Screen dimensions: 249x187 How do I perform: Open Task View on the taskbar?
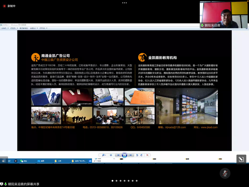9,161
